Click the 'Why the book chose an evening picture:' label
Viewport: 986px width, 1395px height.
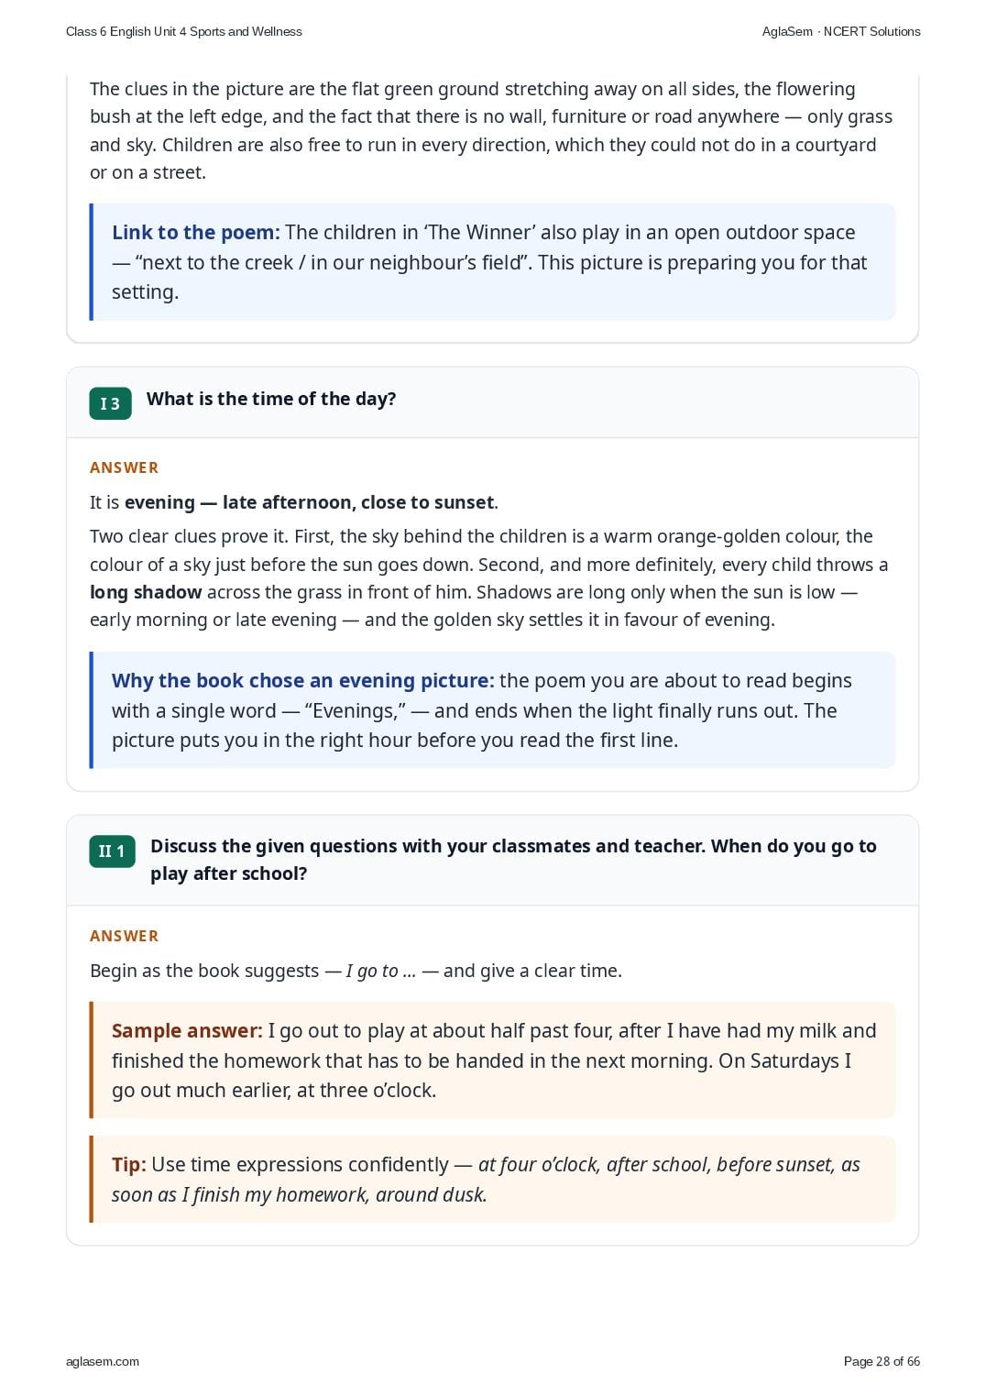click(x=303, y=681)
